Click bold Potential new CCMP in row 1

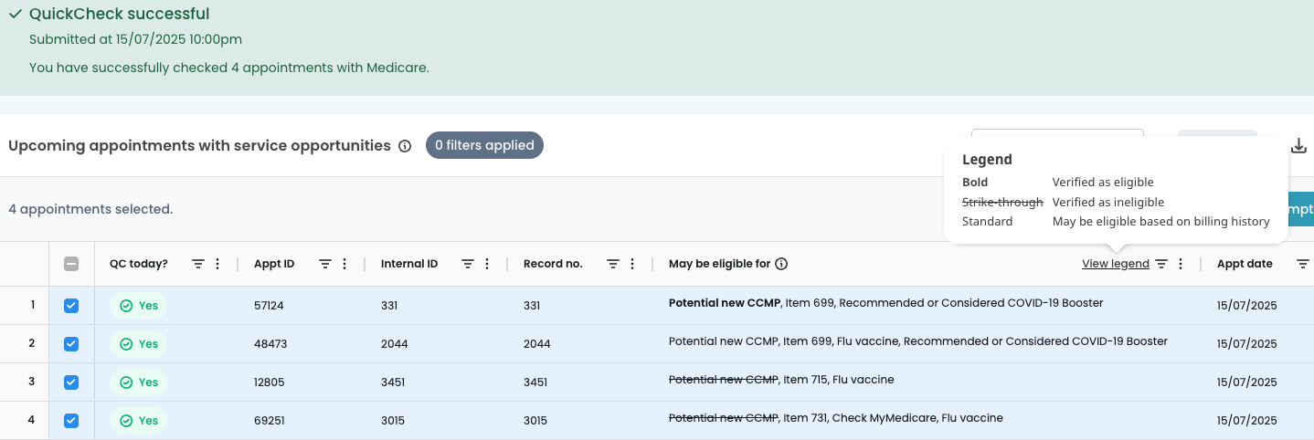point(723,302)
